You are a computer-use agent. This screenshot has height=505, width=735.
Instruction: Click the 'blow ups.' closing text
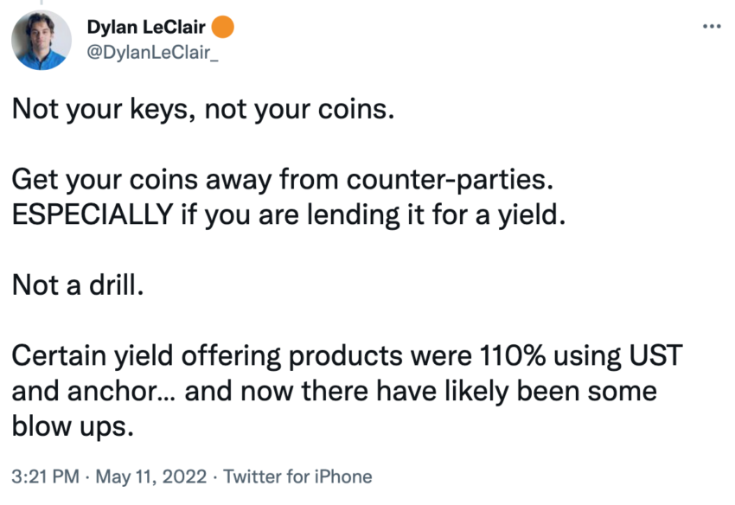coord(73,426)
